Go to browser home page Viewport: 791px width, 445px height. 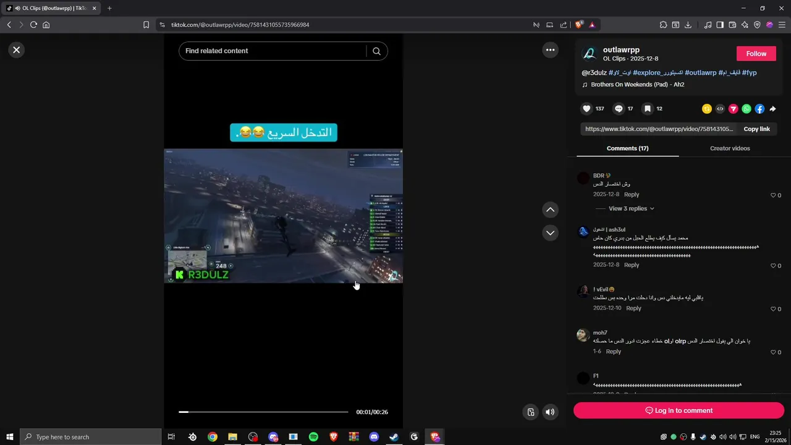point(46,25)
